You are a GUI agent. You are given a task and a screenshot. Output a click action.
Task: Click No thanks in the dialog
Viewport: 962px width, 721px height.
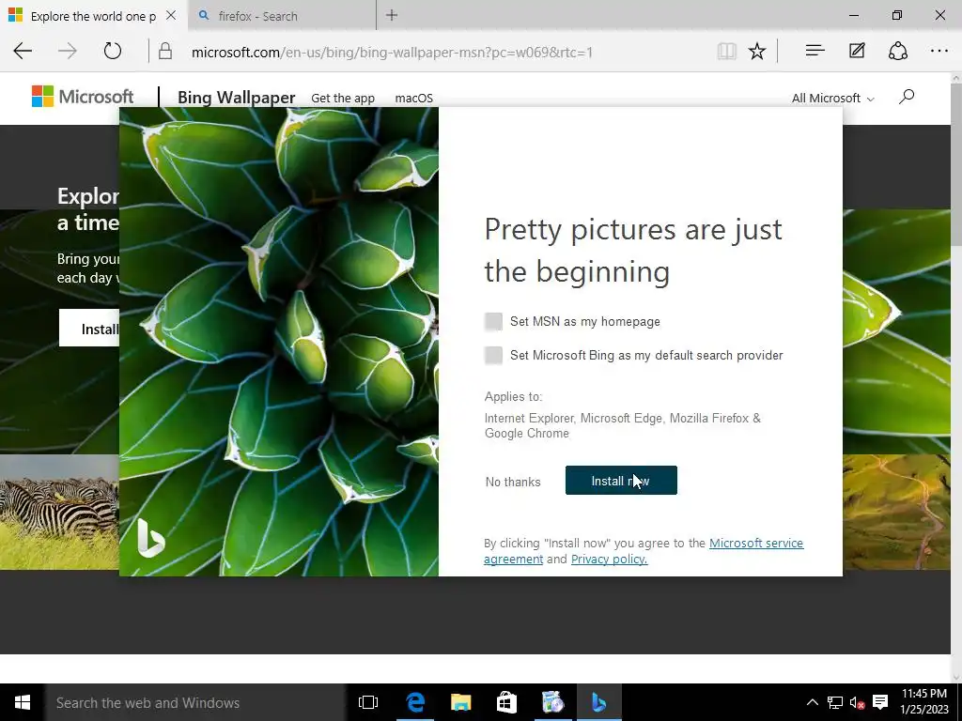pos(513,482)
